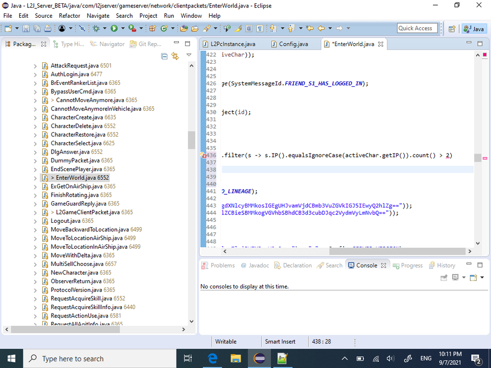This screenshot has width=491, height=368.
Task: Toggle Link with Editor in Package Explorer
Action: tap(175, 56)
